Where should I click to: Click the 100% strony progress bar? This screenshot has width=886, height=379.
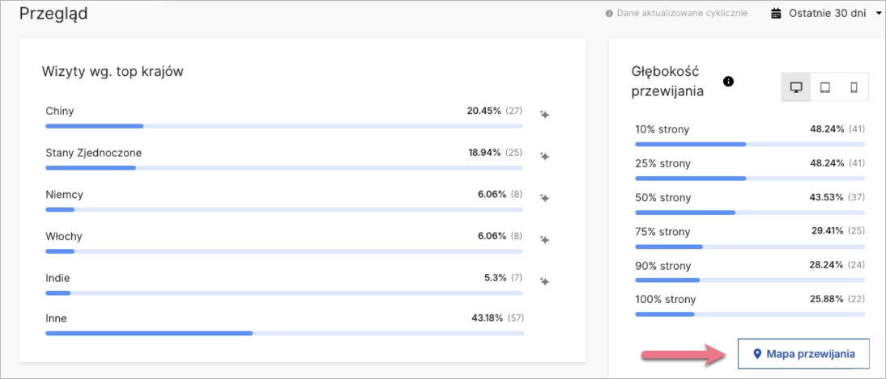749,314
